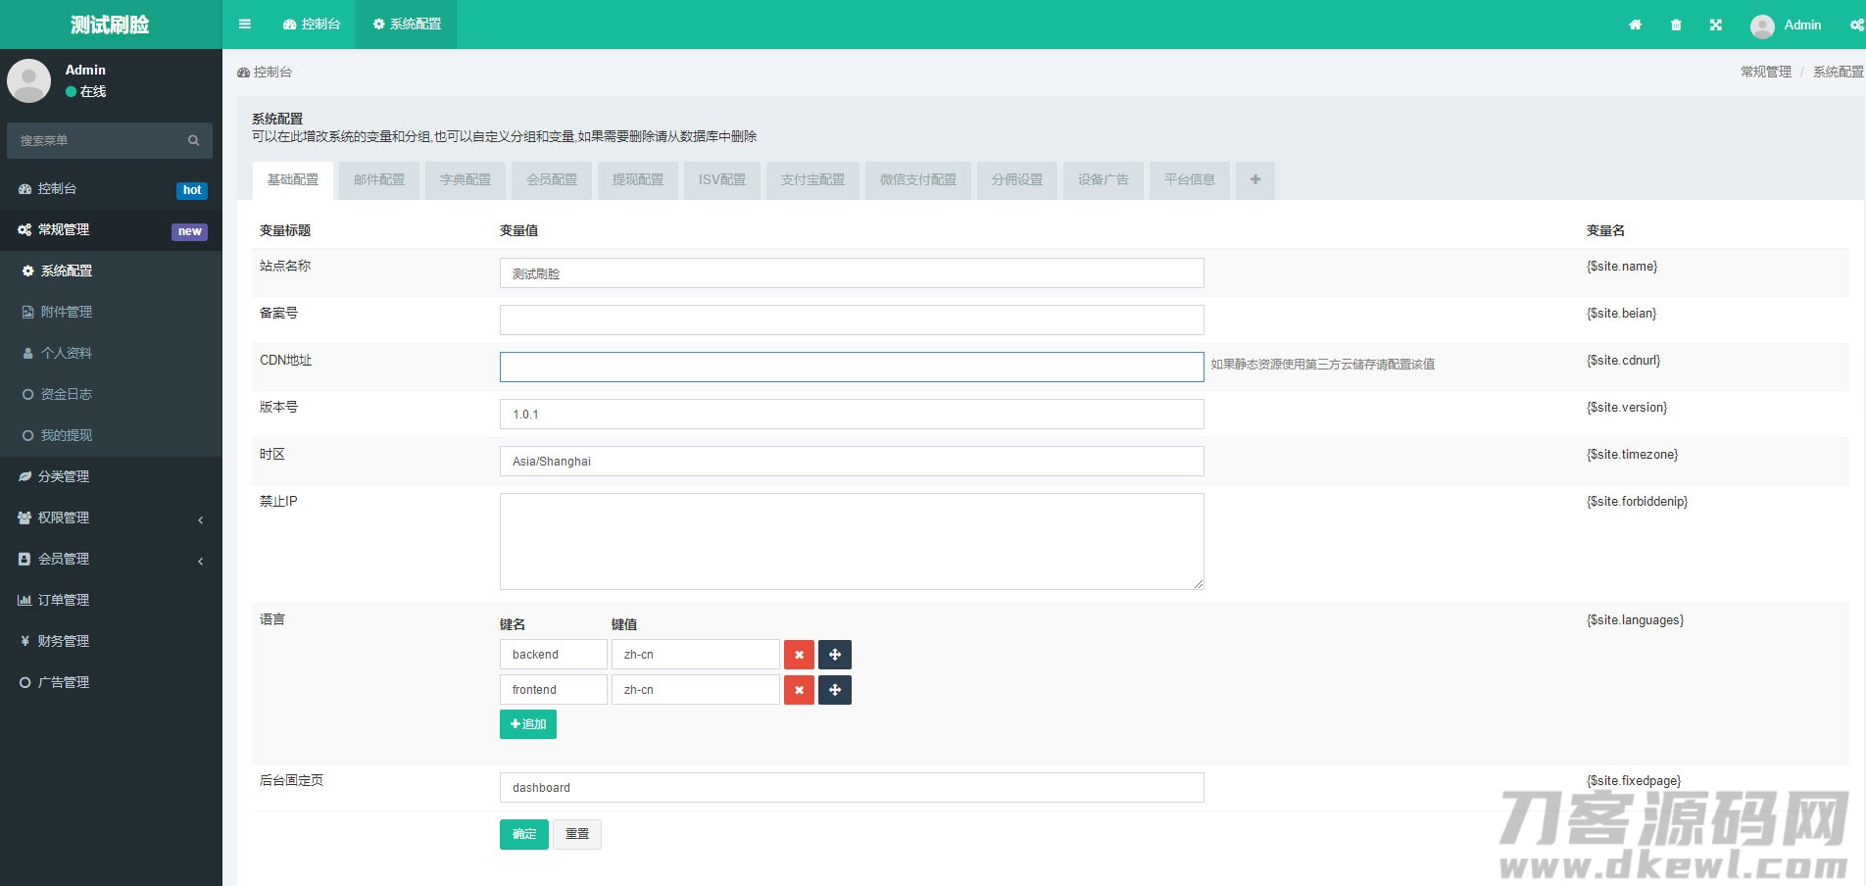
Task: Focus the 备案号 input field
Action: [851, 320]
